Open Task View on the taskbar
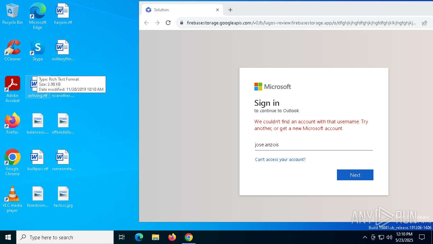This screenshot has height=244, width=433. [122, 237]
